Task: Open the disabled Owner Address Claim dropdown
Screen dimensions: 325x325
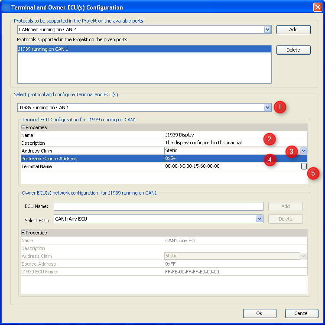Action: tap(303, 256)
